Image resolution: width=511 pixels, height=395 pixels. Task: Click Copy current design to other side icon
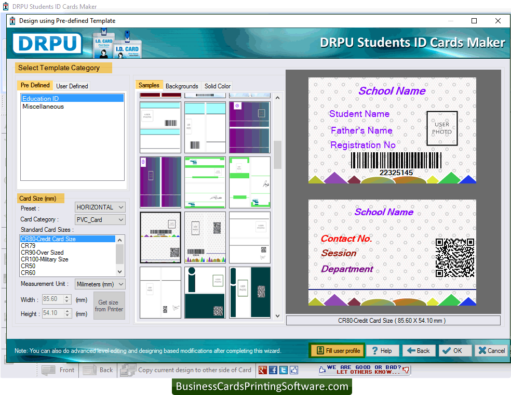(127, 370)
